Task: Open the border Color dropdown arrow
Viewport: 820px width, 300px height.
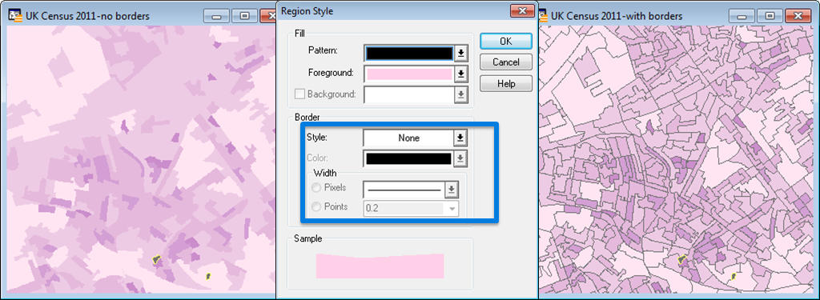Action: point(460,158)
